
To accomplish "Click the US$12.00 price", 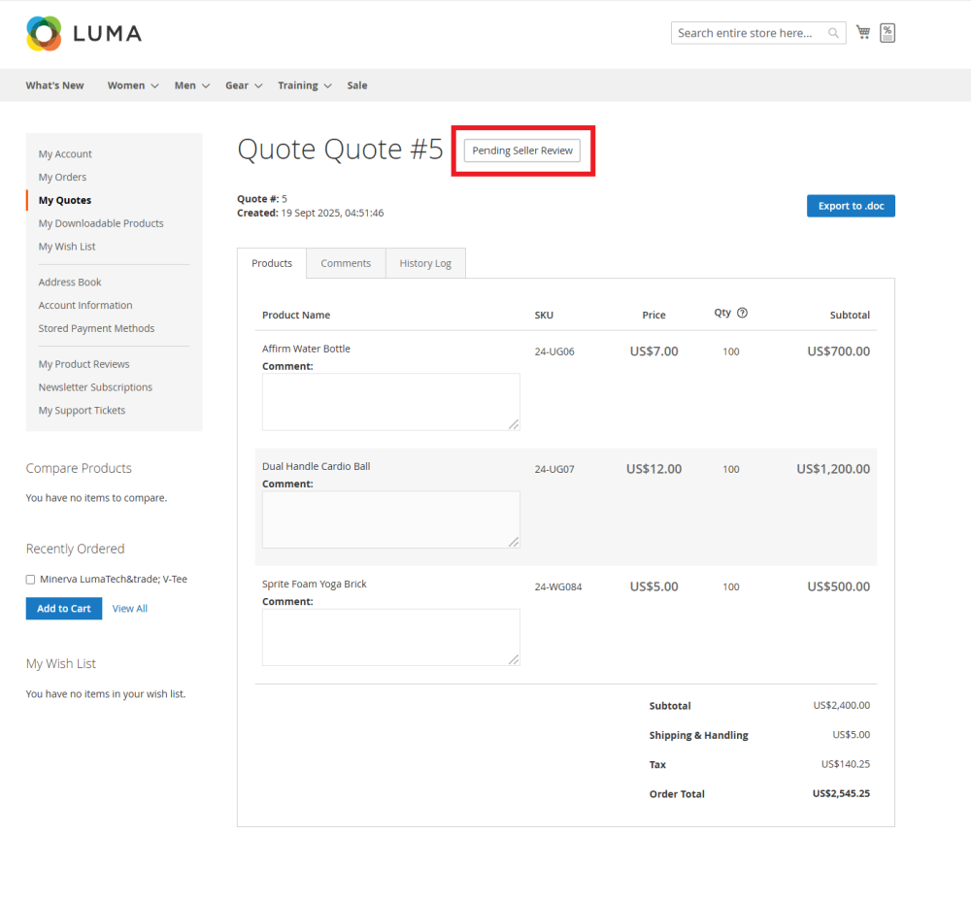I will (653, 469).
